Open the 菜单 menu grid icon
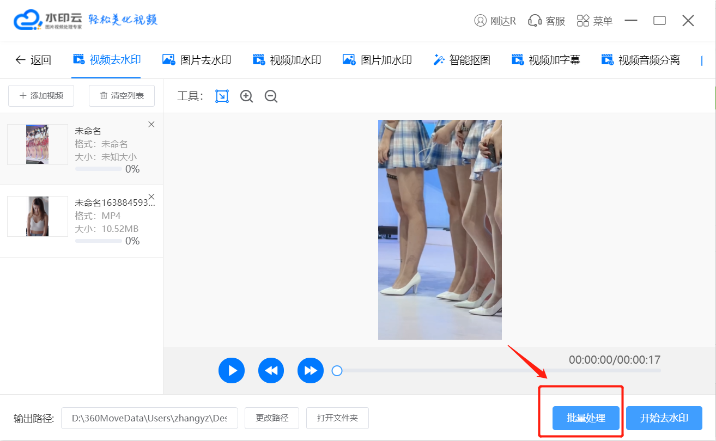 583,21
